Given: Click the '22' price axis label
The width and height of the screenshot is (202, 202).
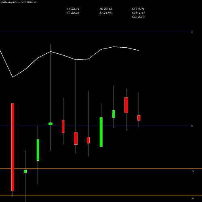Looking at the screenshot, I should 192,126.
